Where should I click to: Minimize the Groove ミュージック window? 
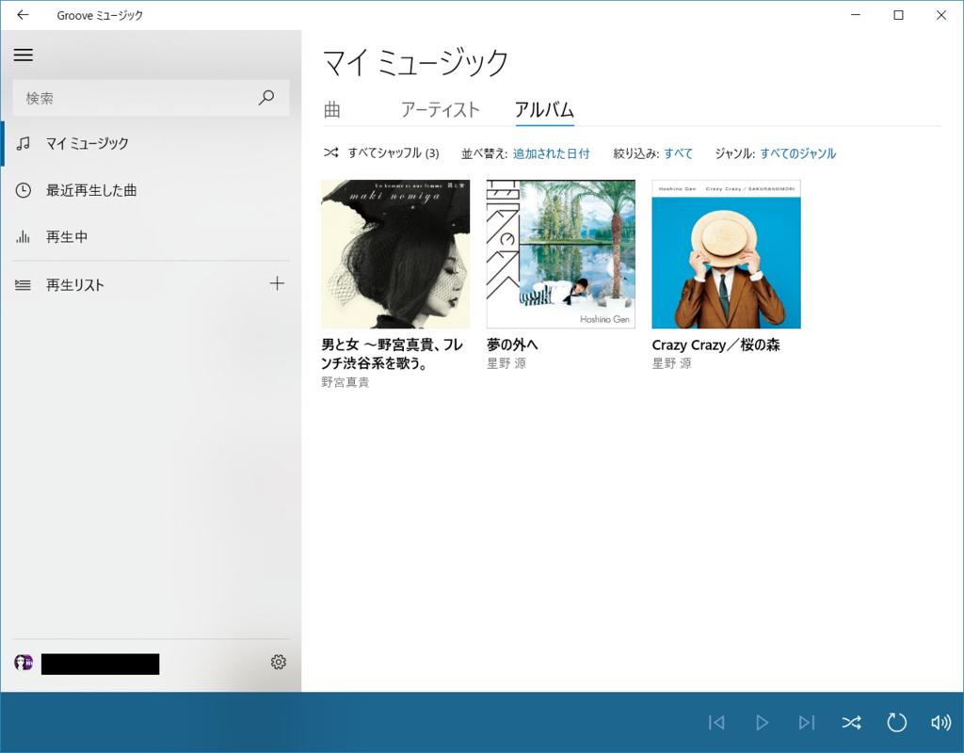coord(855,15)
